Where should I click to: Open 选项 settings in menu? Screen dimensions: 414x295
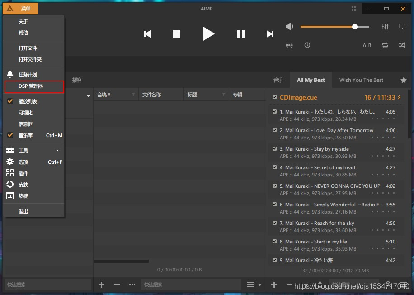(34, 162)
